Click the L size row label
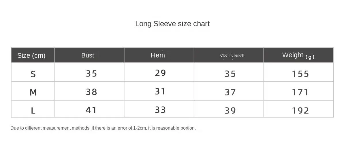Screen dimensions: 346x148 click(x=33, y=110)
